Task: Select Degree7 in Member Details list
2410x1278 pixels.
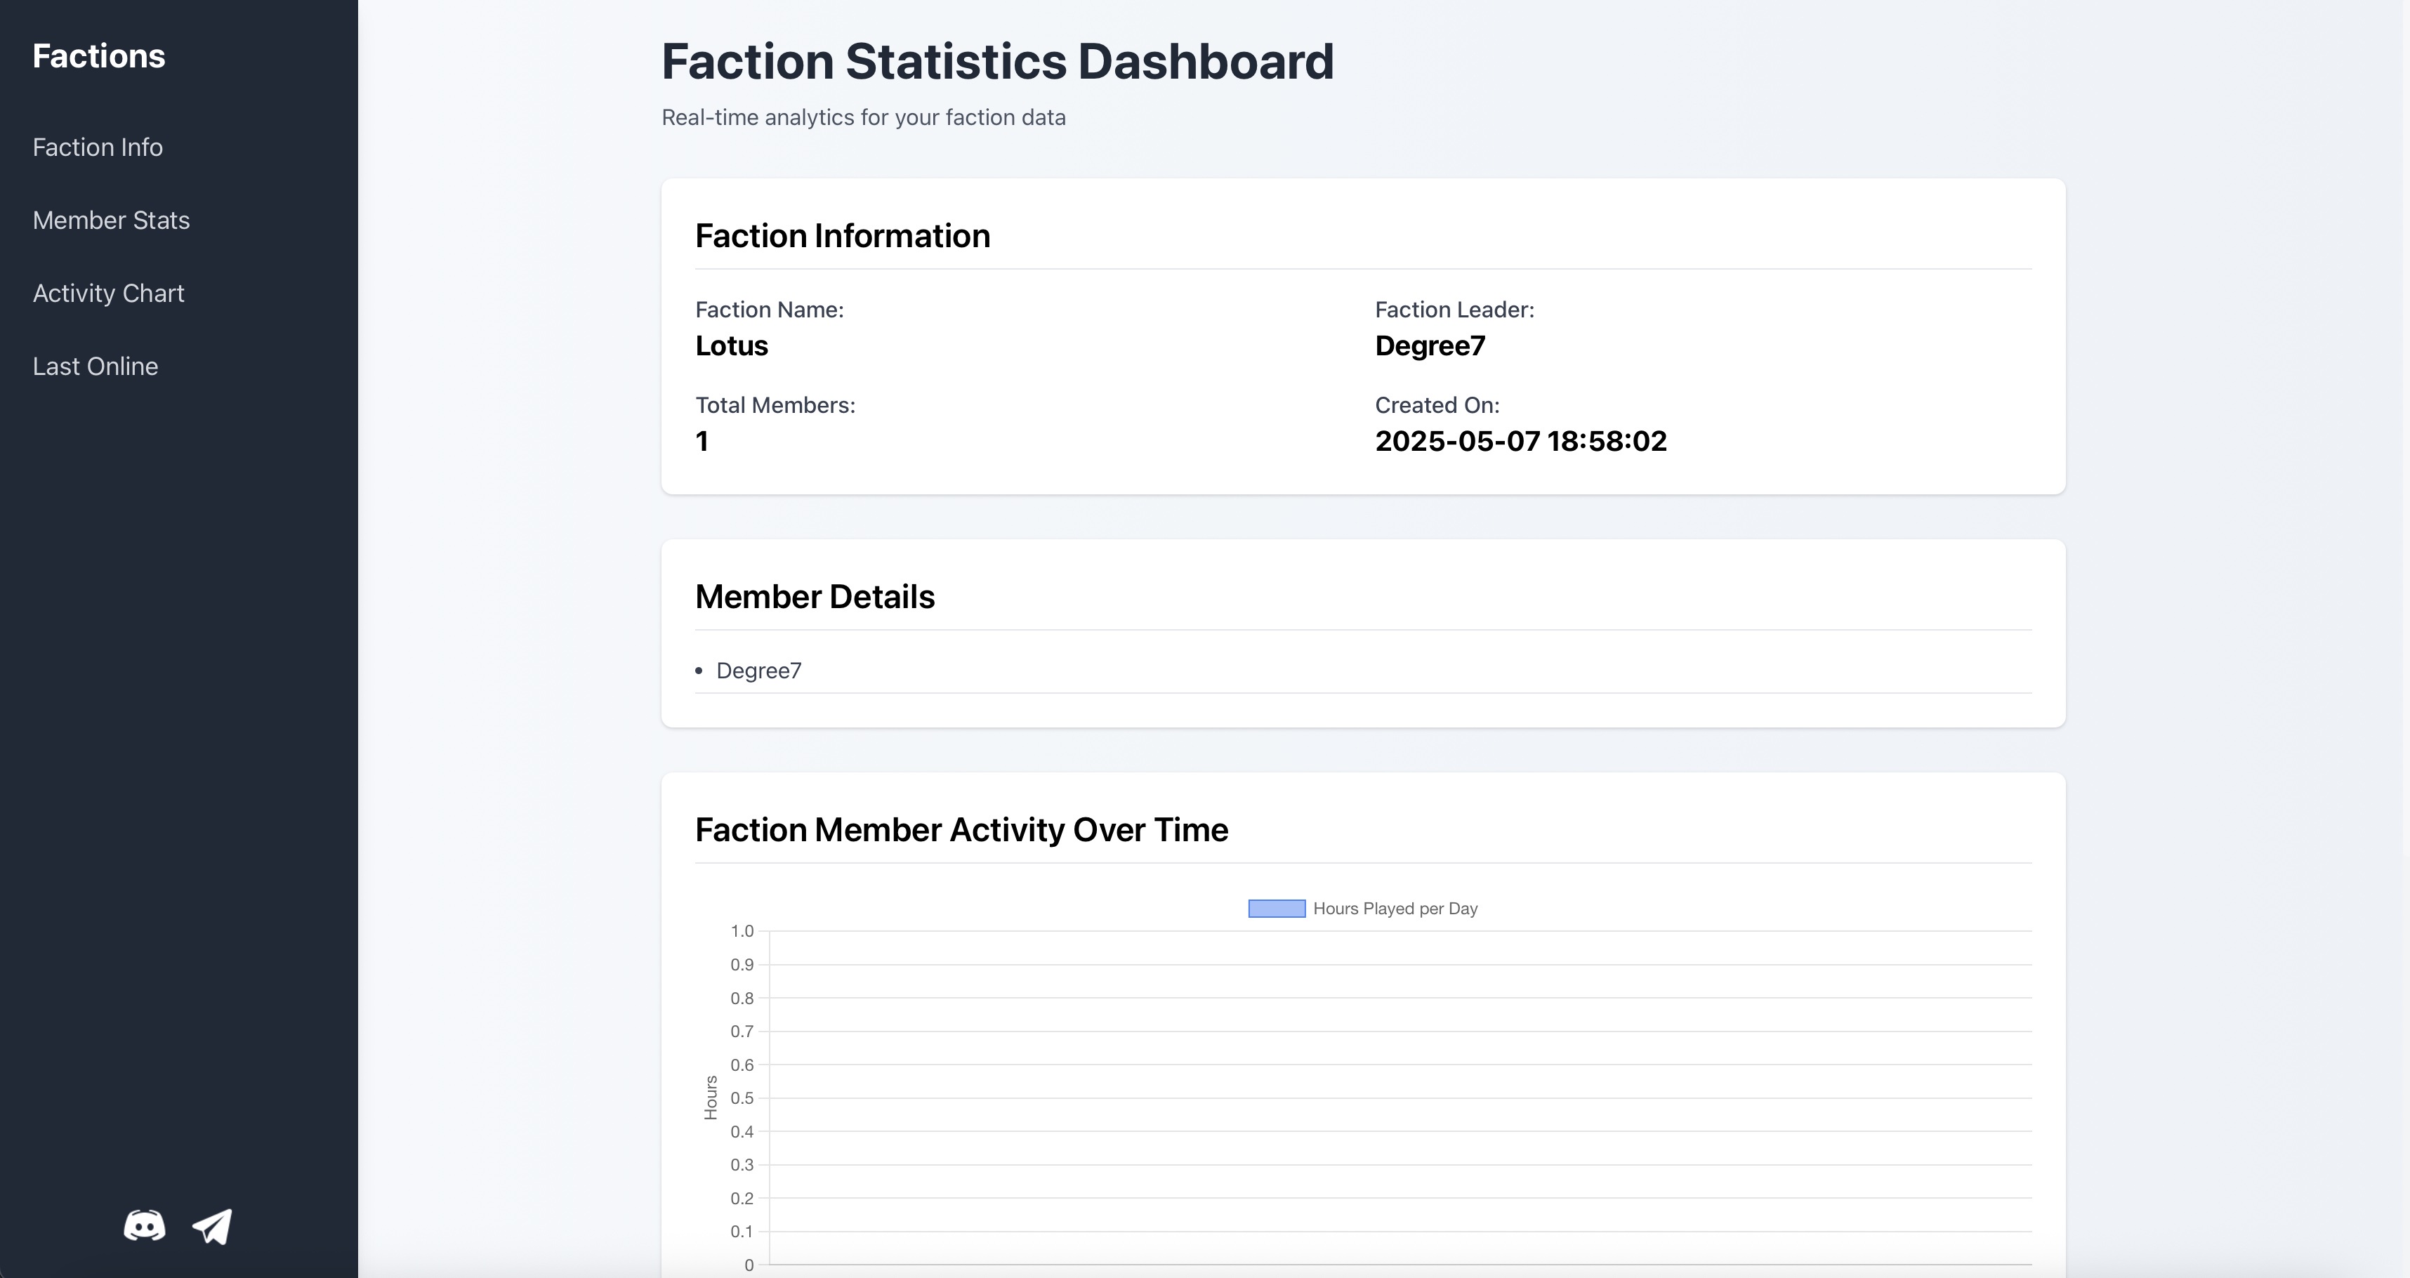Action: click(x=758, y=671)
